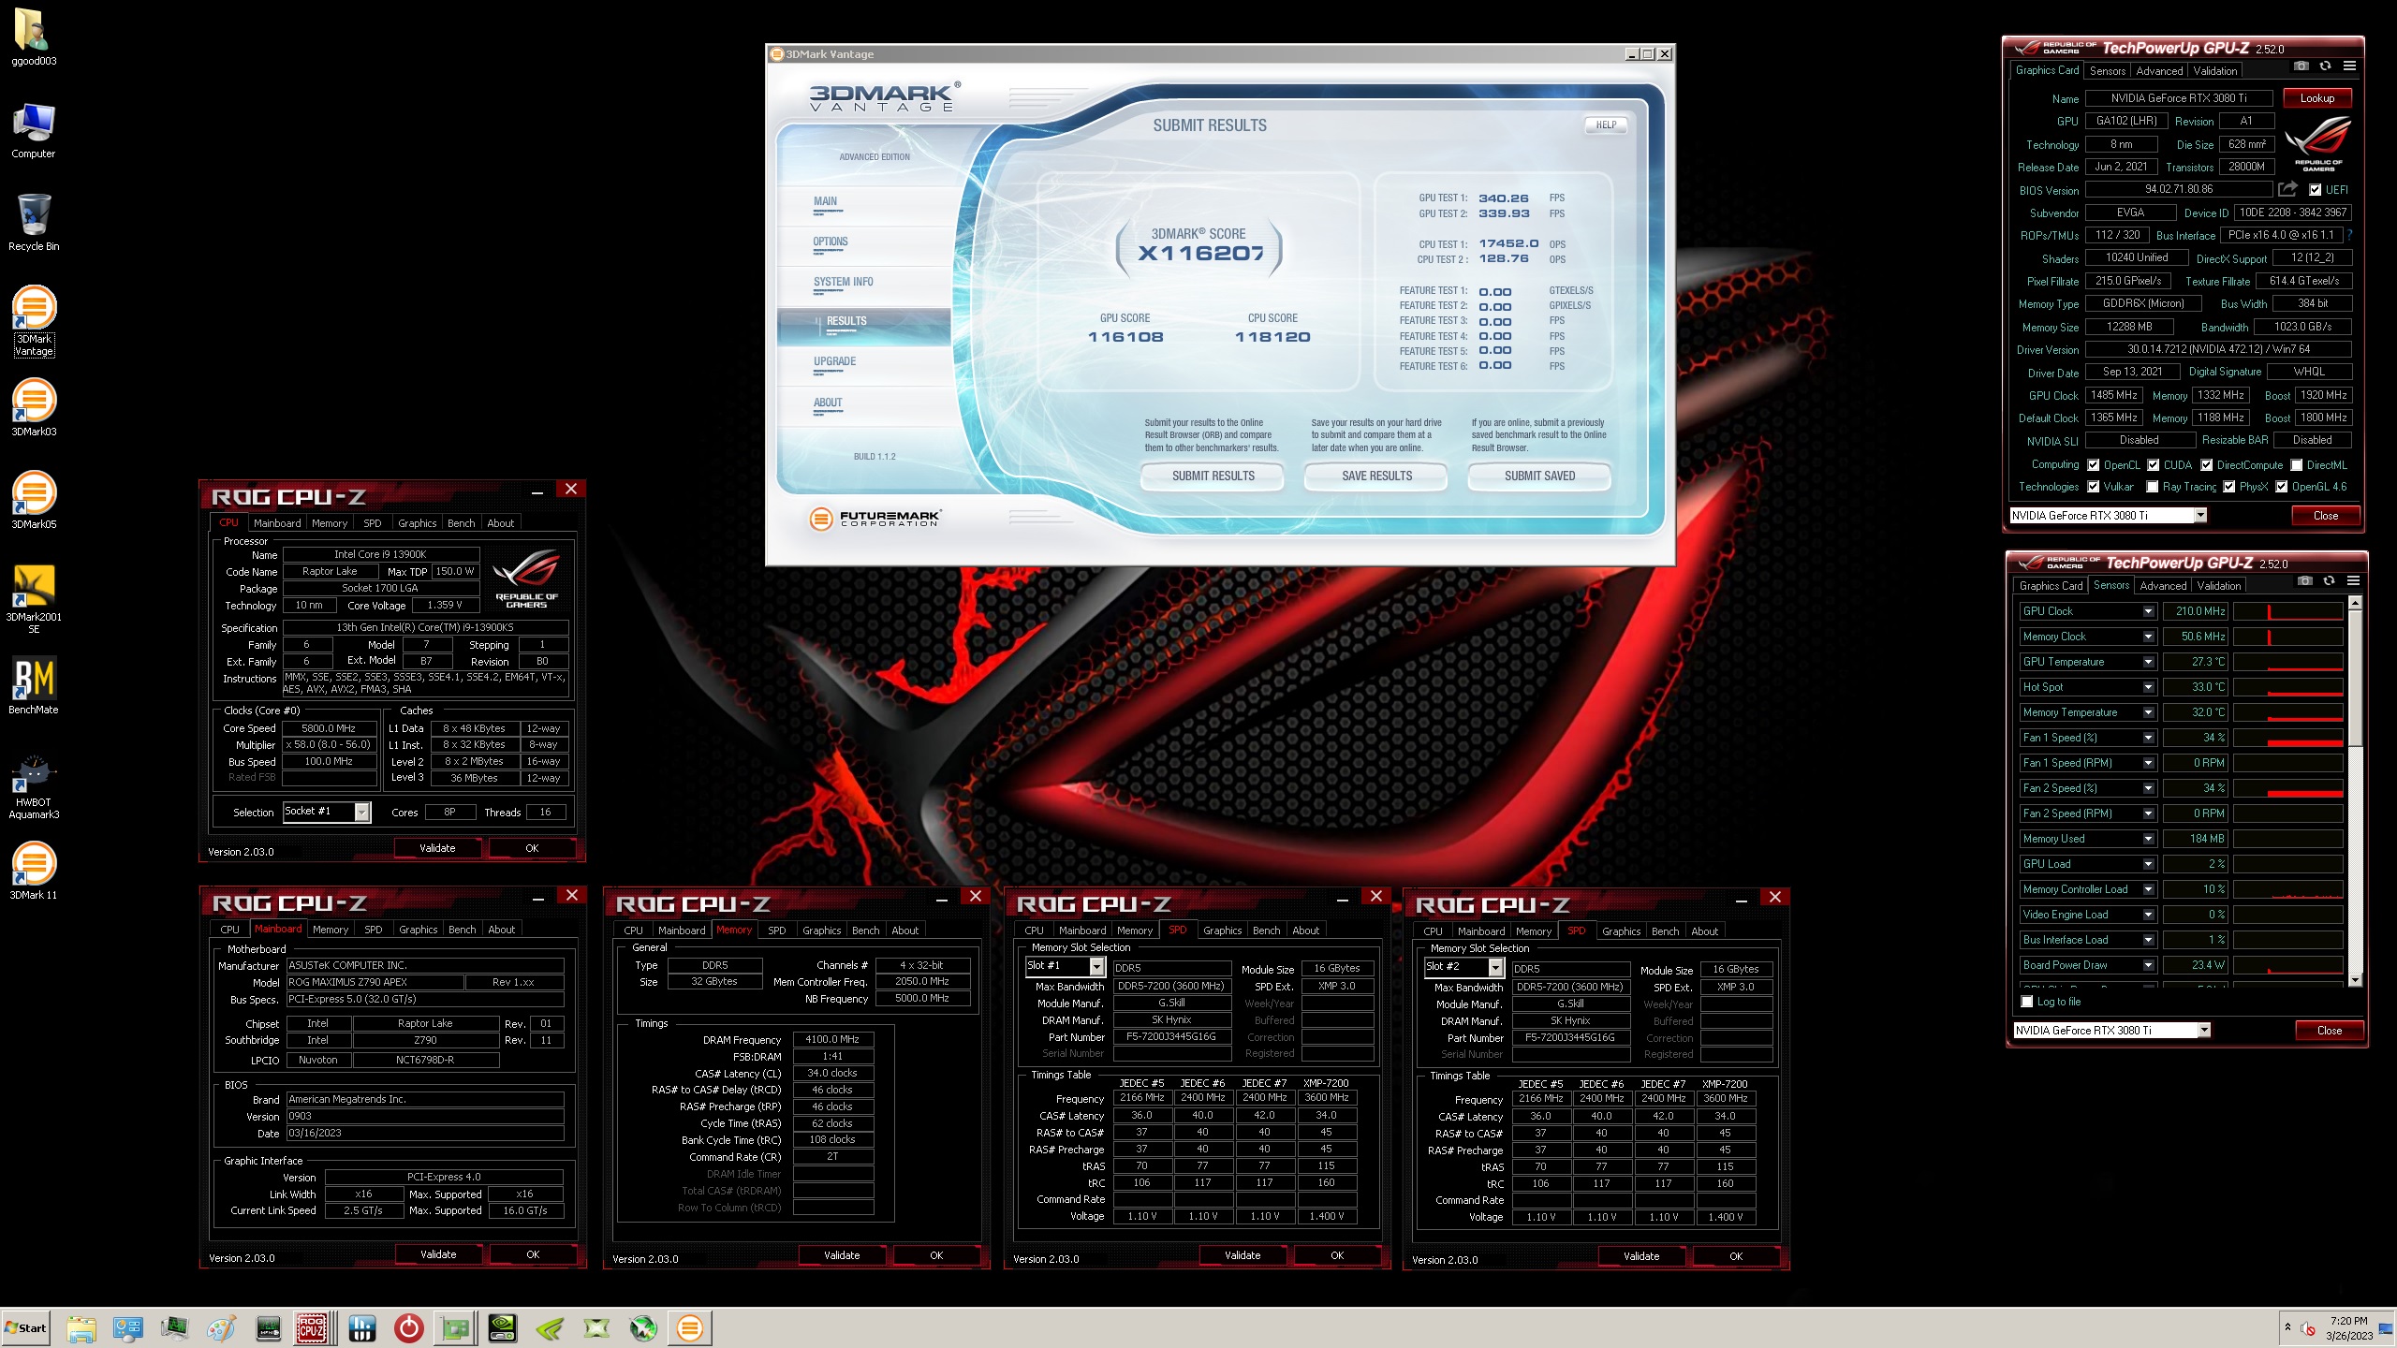
Task: Select the Bench tab in top CPU-Z window
Action: coord(461,523)
